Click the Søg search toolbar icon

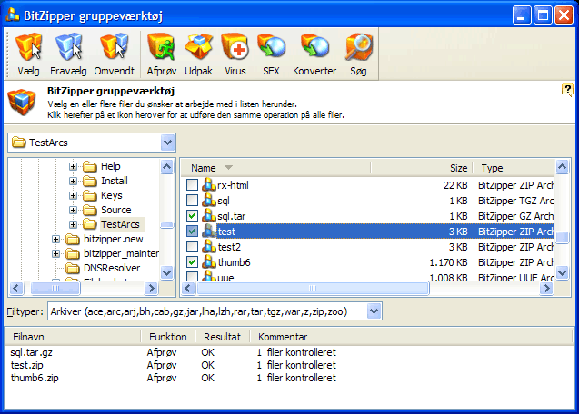point(358,47)
